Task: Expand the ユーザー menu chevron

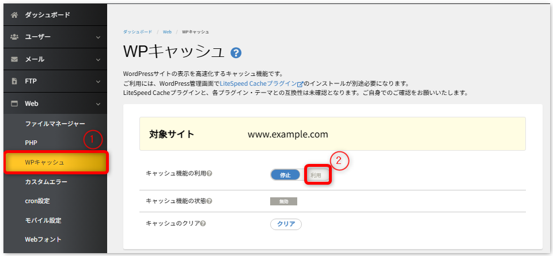Action: click(99, 37)
